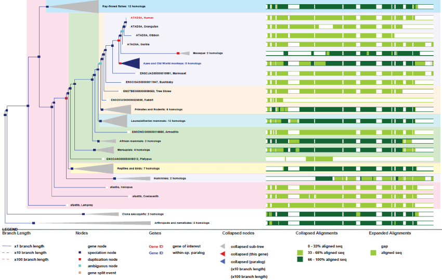Select the red node at Apes and Old World monkeys
Screen dimensions: 442x280
120,63
